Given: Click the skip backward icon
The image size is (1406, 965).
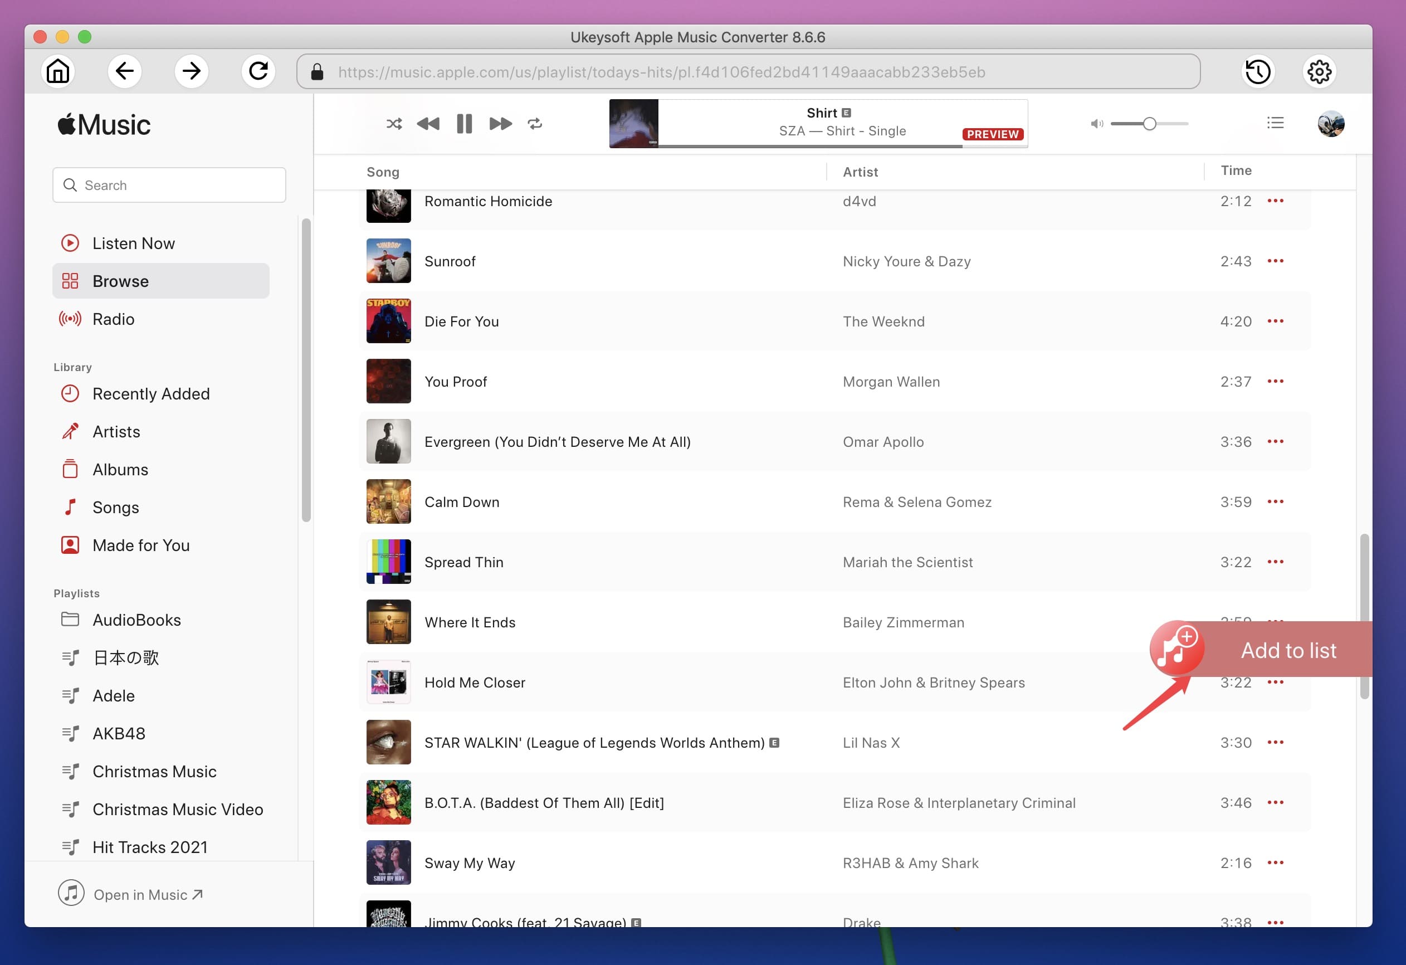Looking at the screenshot, I should tap(428, 123).
